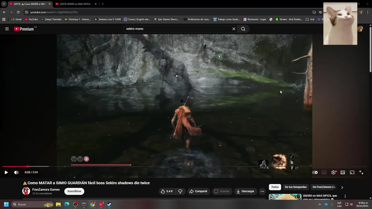This screenshot has height=209, width=372.
Task: Switch to the SEKIRO es MAS DIFICIL tab
Action: 76,4
